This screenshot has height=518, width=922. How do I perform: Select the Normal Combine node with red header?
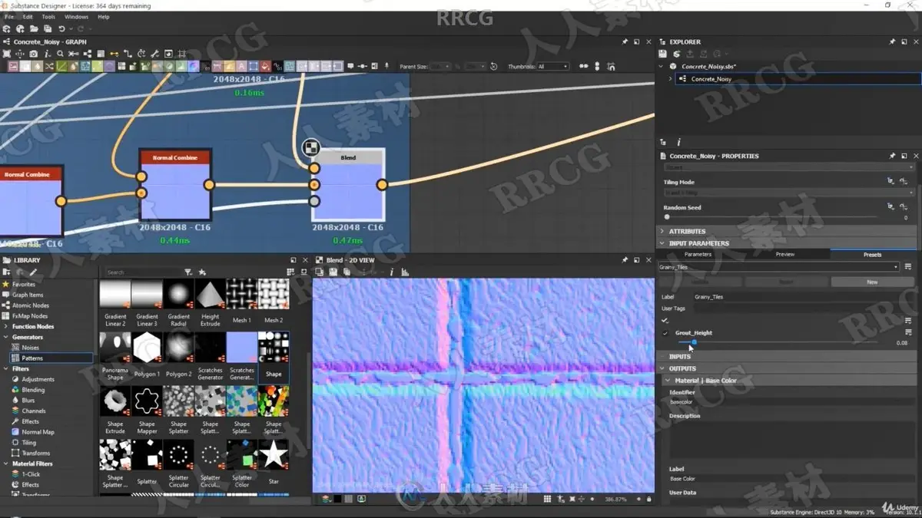pyautogui.click(x=175, y=185)
